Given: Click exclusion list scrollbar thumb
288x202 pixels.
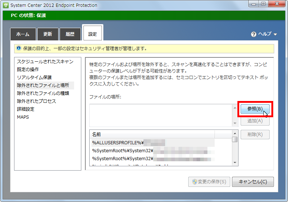Looking at the screenshot, I should tap(235, 140).
